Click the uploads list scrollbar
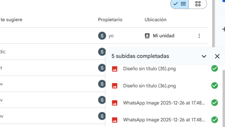This screenshot has height=127, width=225. [224, 98]
